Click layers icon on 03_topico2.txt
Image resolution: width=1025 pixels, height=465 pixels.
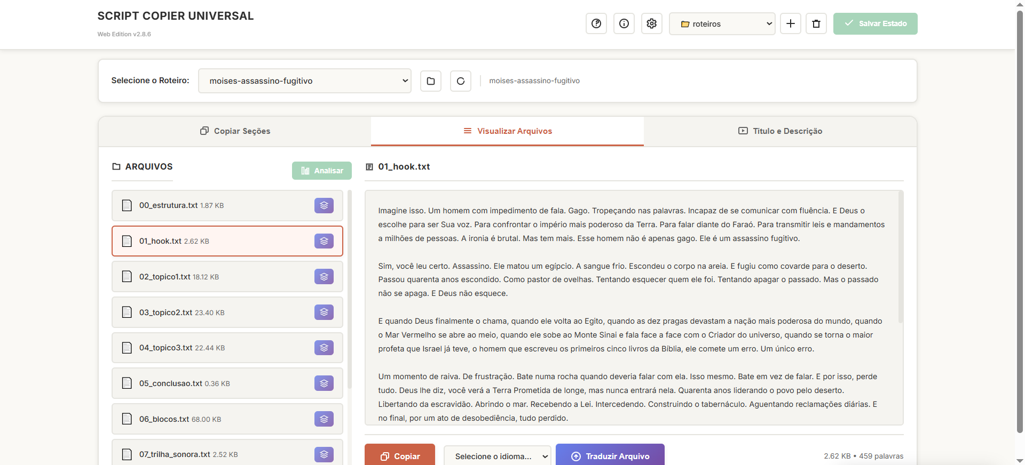click(x=324, y=312)
